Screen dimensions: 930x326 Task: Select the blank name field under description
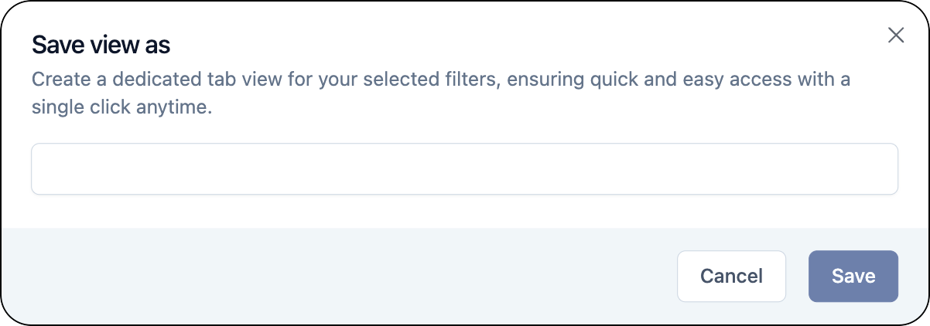[464, 168]
